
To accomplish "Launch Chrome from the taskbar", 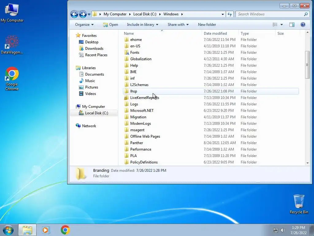I will 65,230.
